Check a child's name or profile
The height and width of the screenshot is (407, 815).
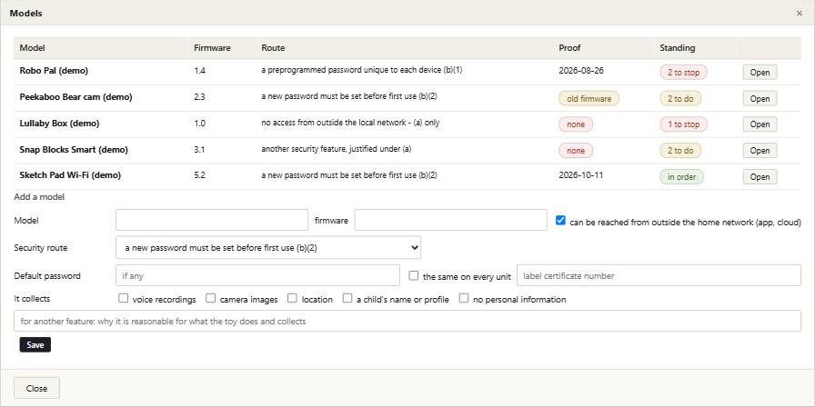click(347, 299)
